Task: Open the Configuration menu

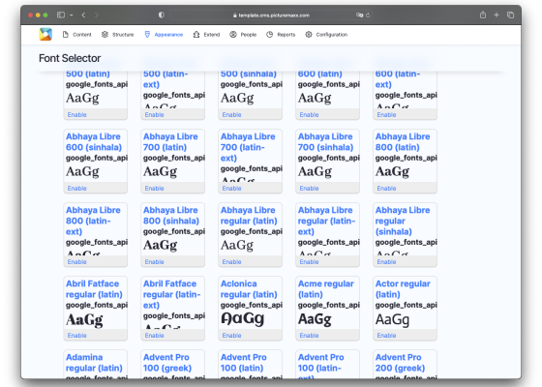Action: click(x=326, y=35)
